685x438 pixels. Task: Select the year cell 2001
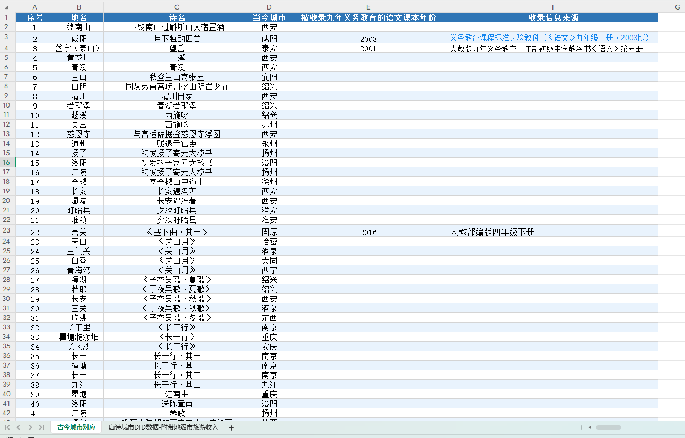[368, 48]
